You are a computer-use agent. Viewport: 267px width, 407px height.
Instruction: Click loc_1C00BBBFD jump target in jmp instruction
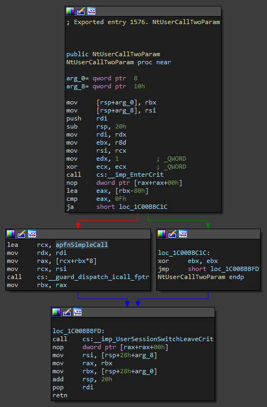point(234,269)
